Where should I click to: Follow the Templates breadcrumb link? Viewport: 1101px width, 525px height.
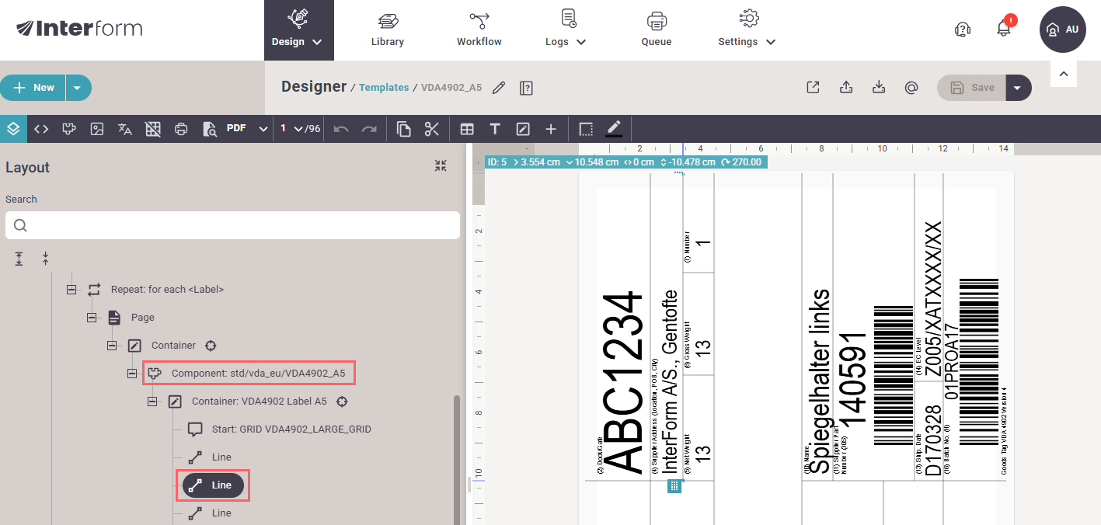(384, 88)
